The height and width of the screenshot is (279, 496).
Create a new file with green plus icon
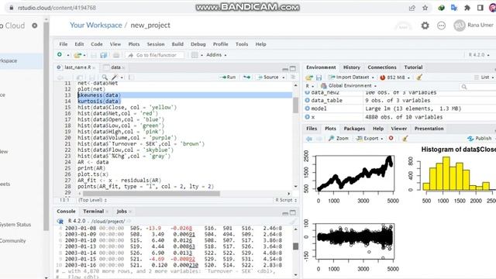60,55
